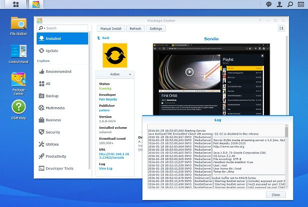Select Installed in the sidebar
Viewport: 308px width, 207px height.
click(53, 38)
